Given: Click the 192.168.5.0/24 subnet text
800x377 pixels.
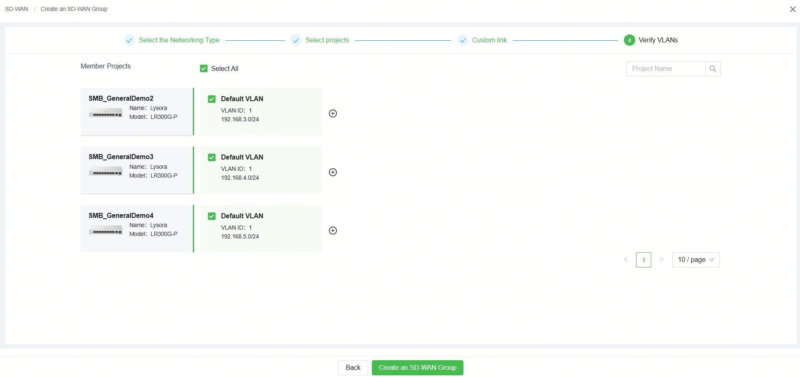Looking at the screenshot, I should pyautogui.click(x=240, y=237).
